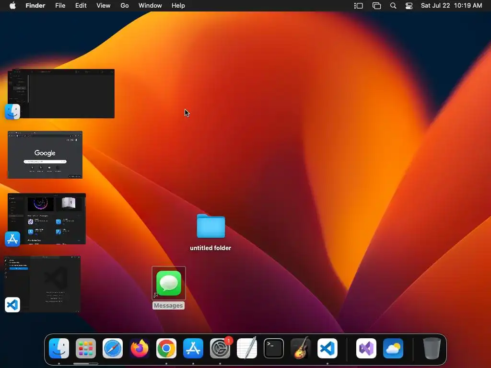This screenshot has width=491, height=368.
Task: Select the Messages shortcut icon on desktop
Action: pyautogui.click(x=169, y=283)
